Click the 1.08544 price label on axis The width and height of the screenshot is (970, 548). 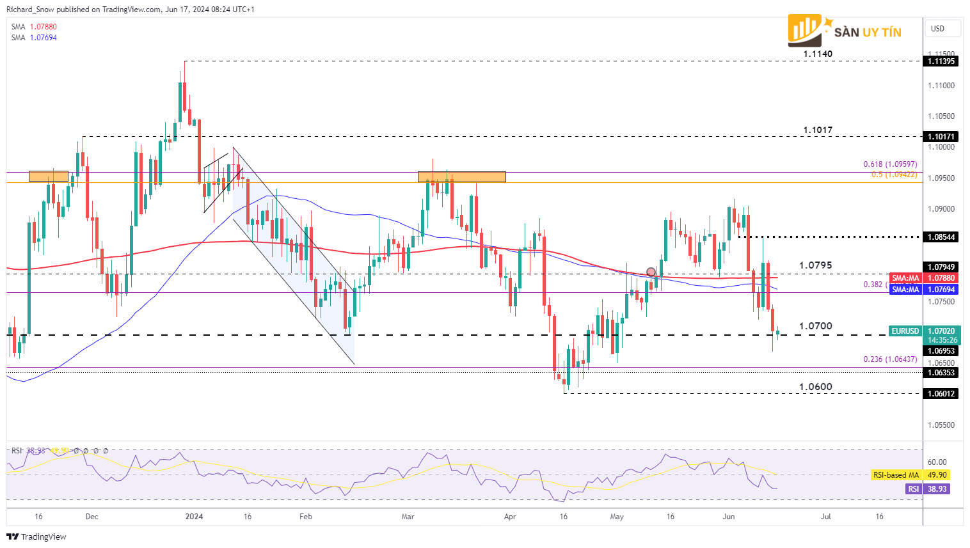[x=941, y=237]
